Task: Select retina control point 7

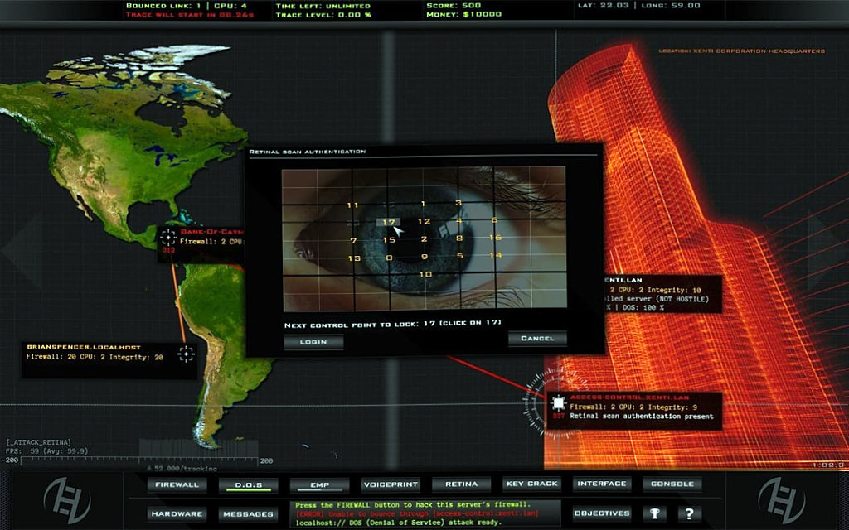Action: pos(353,240)
